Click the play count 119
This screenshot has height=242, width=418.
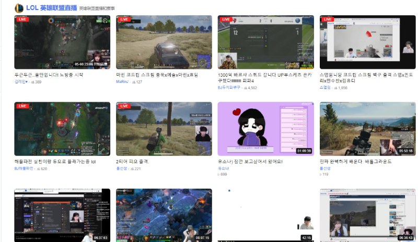(324, 174)
